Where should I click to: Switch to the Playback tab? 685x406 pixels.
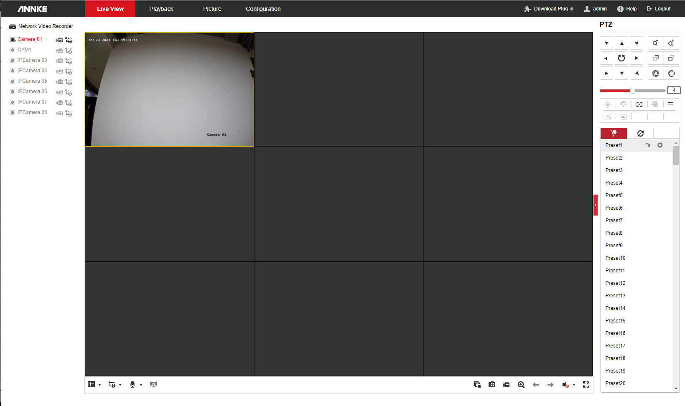(161, 9)
